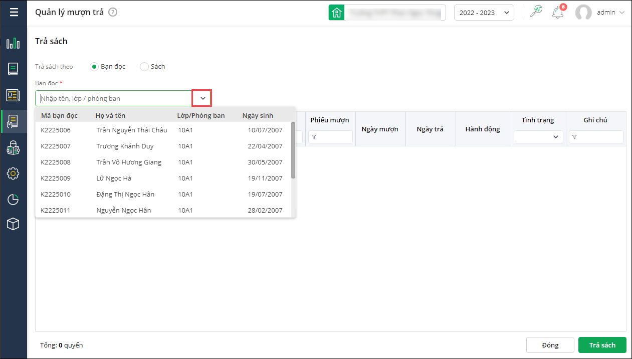Open the statistics bar-chart sidebar icon
Image resolution: width=632 pixels, height=359 pixels.
[13, 43]
